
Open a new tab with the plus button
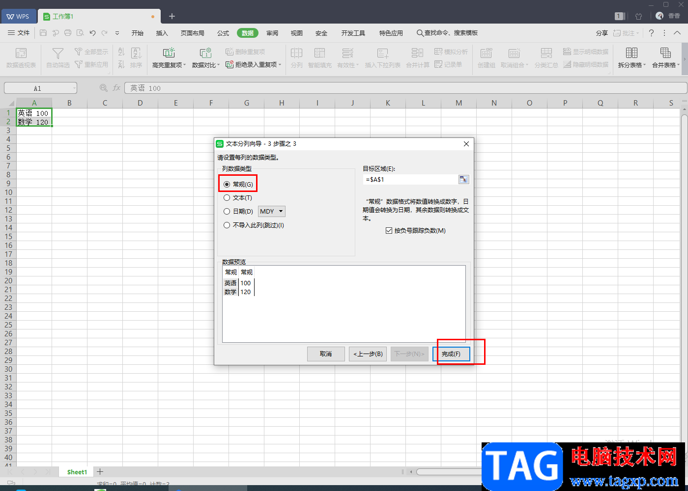[172, 16]
